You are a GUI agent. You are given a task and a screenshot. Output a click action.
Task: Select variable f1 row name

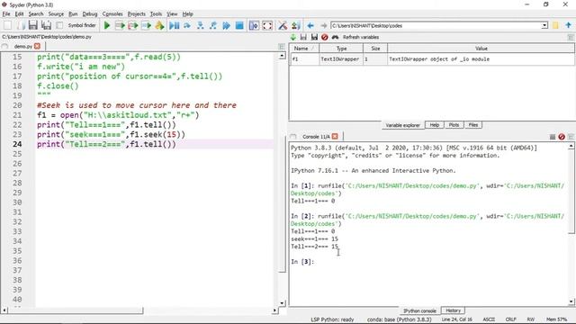304,59
